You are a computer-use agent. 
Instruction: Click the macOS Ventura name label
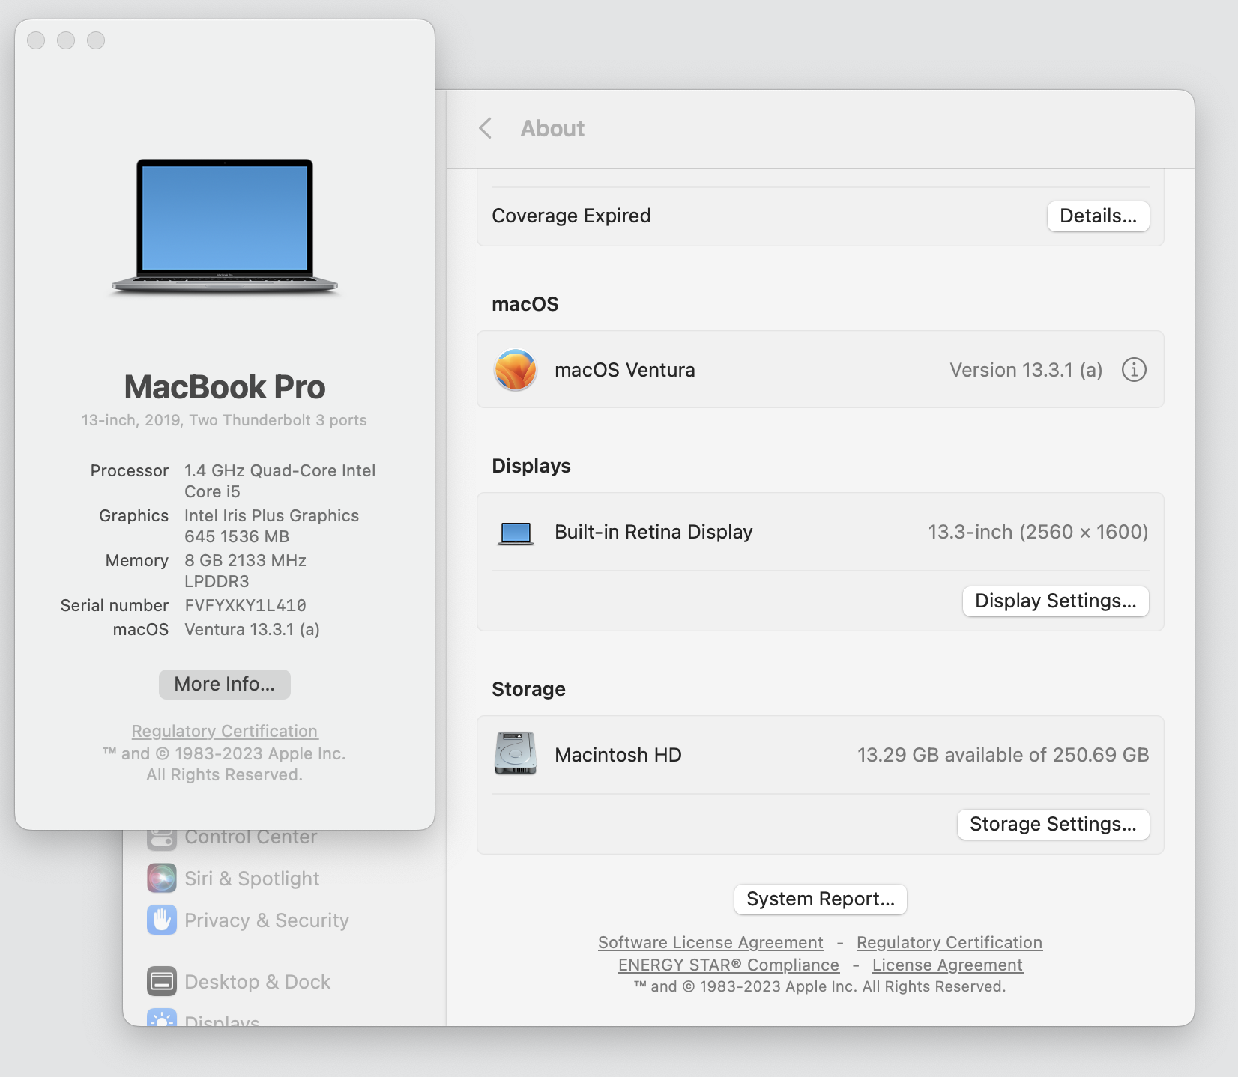(x=625, y=370)
